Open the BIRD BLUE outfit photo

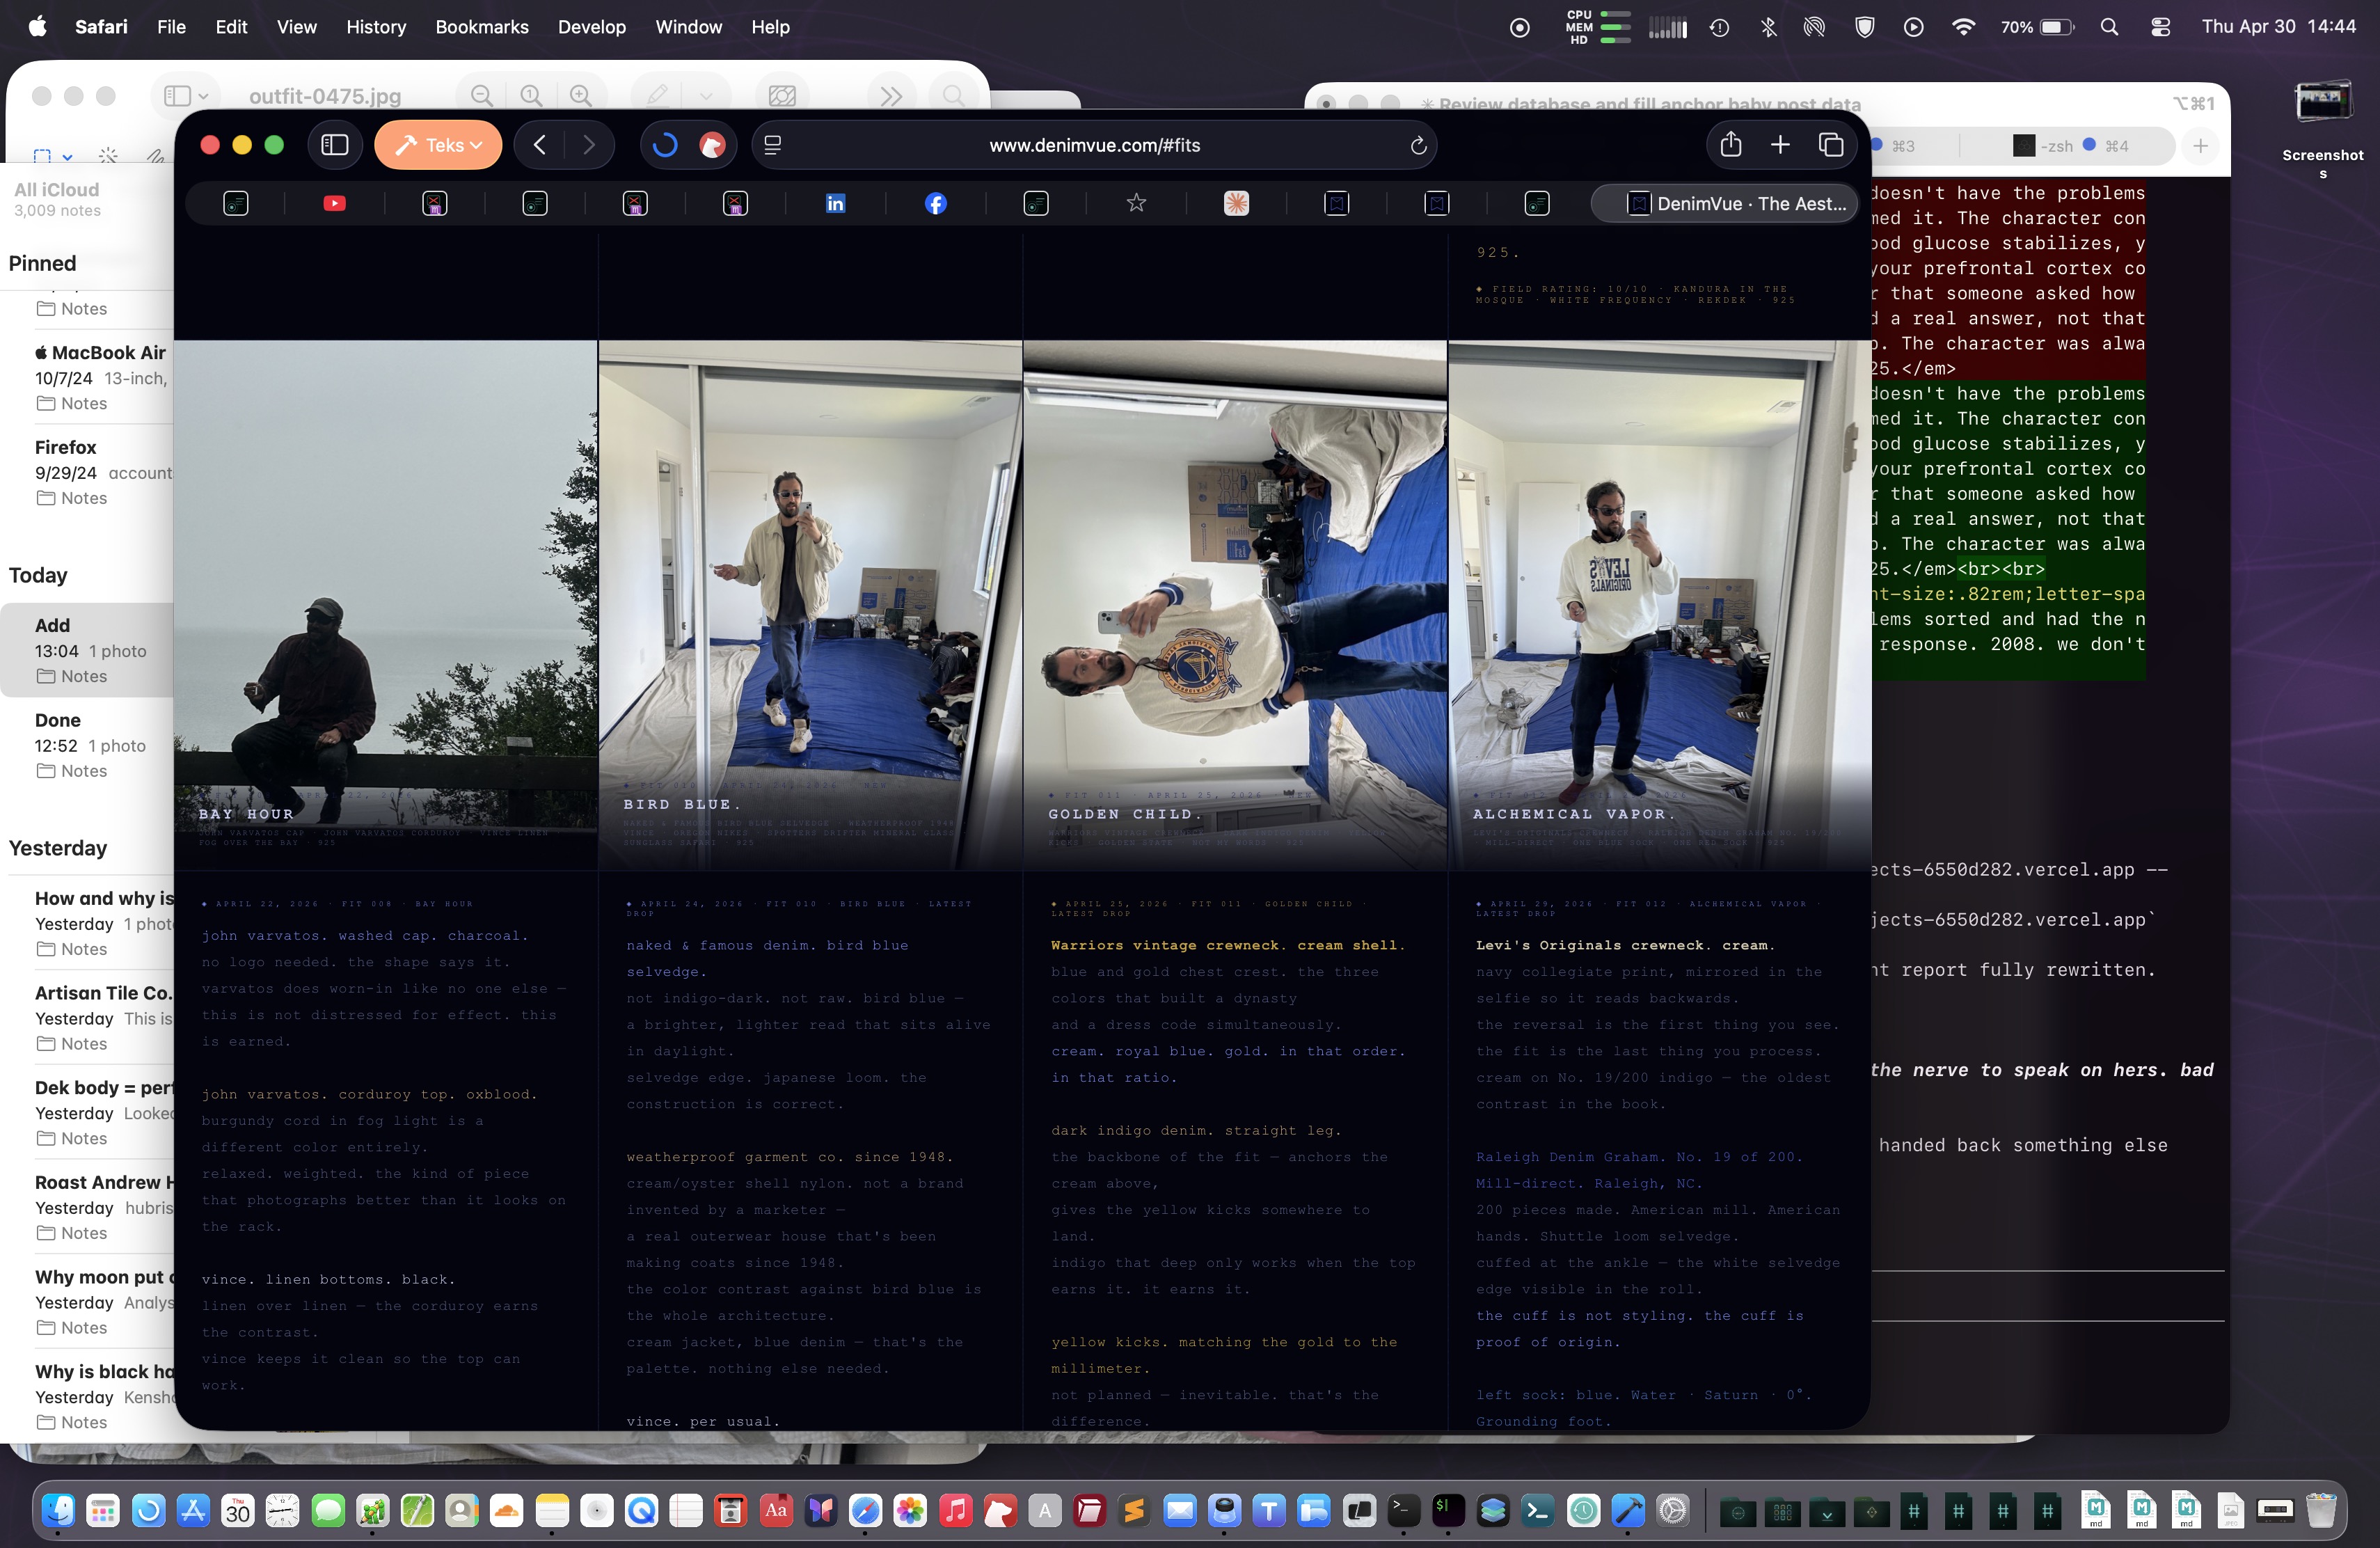point(810,605)
